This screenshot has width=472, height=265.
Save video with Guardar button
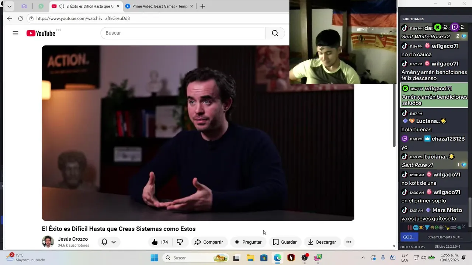click(285, 242)
